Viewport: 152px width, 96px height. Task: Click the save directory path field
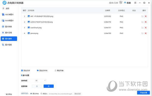61,94
